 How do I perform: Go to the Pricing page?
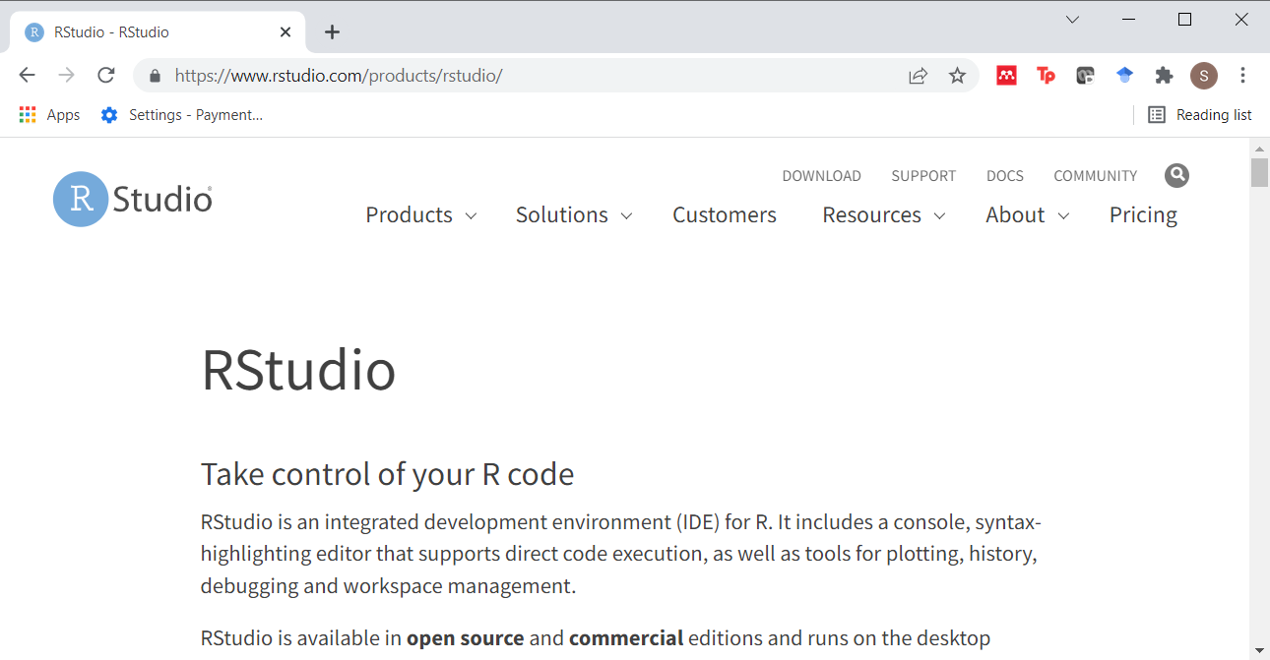[x=1143, y=215]
